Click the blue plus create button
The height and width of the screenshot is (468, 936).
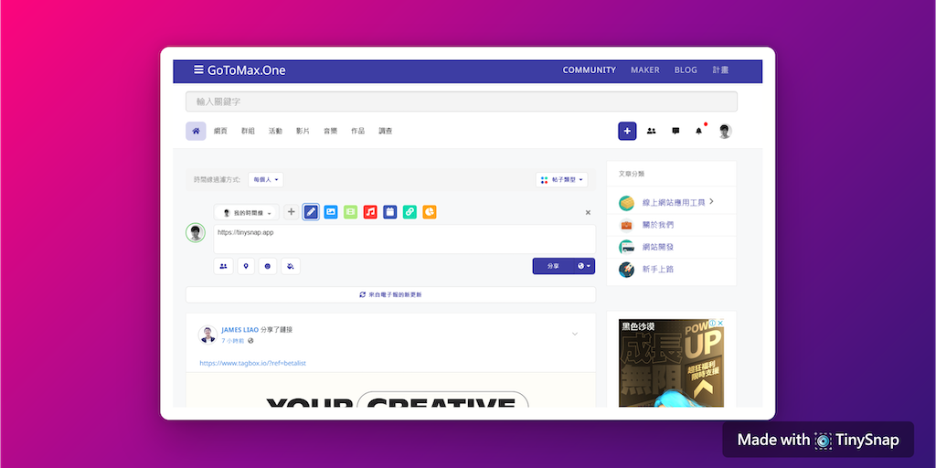pyautogui.click(x=627, y=131)
